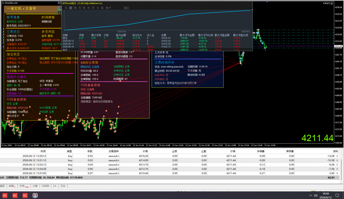Screen dimensions: 344x199
Task: Click account number 200236511
Action: tap(24, 26)
